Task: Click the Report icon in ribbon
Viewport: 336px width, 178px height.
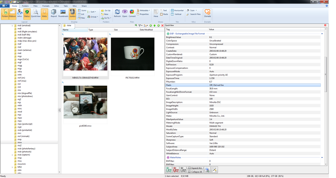Action: [x=54, y=13]
